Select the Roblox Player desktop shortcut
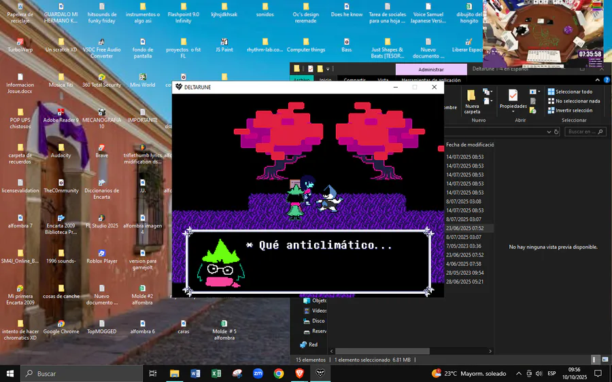 pos(102,256)
